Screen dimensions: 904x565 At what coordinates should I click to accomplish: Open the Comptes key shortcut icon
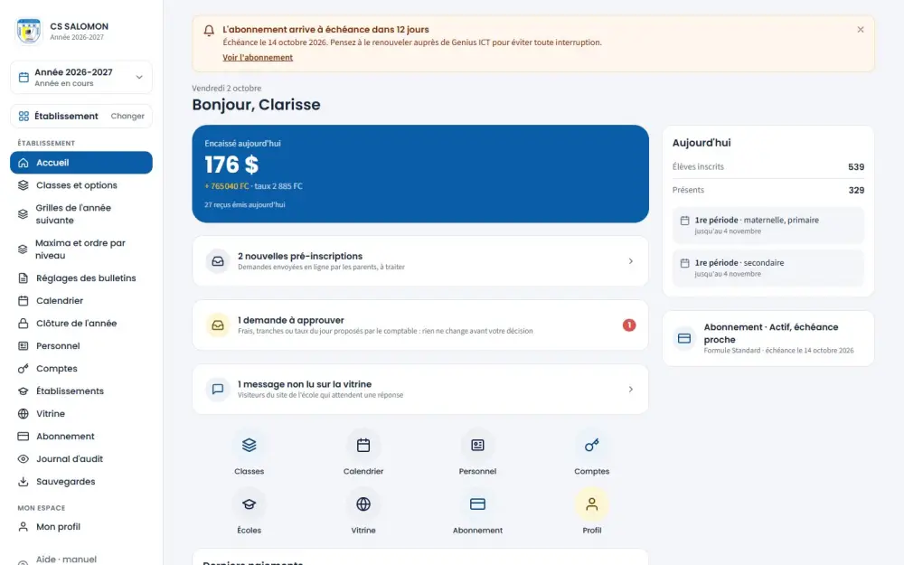click(x=591, y=445)
